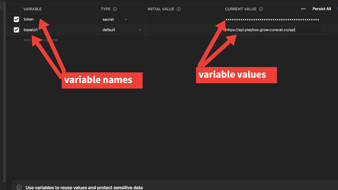
Task: Click the initial value cell for token
Action: [x=184, y=19]
